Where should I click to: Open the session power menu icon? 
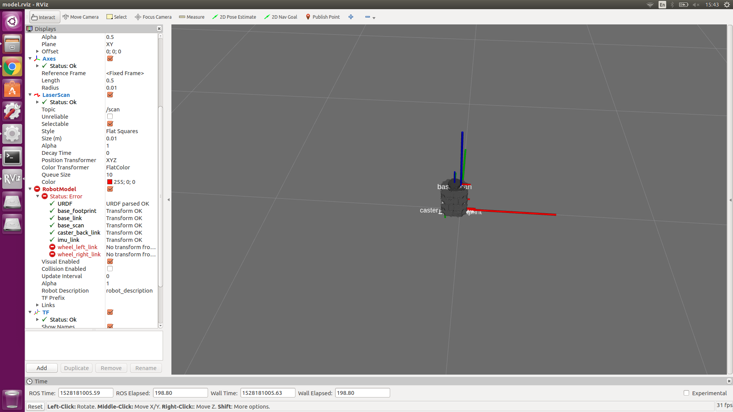tap(727, 5)
